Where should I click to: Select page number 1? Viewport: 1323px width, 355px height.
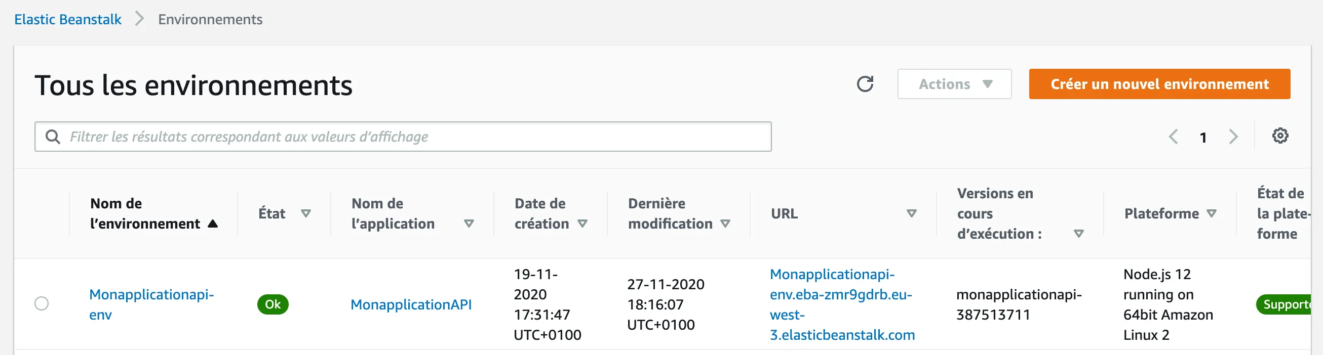(1203, 138)
